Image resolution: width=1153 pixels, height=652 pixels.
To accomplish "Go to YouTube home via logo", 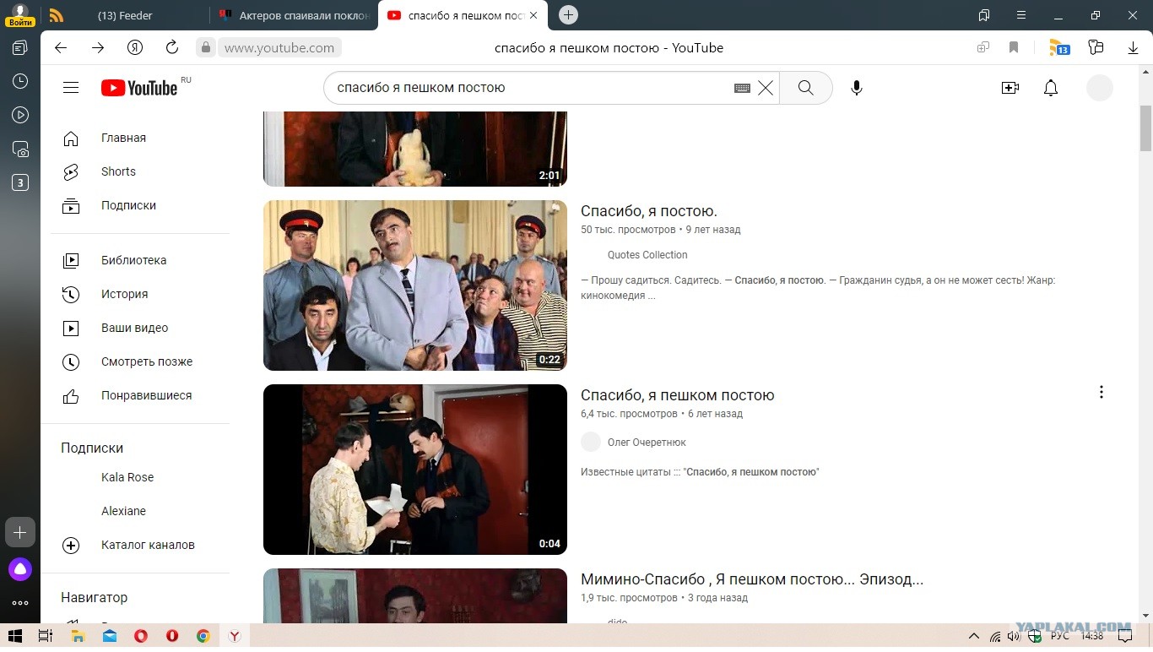I will point(139,88).
